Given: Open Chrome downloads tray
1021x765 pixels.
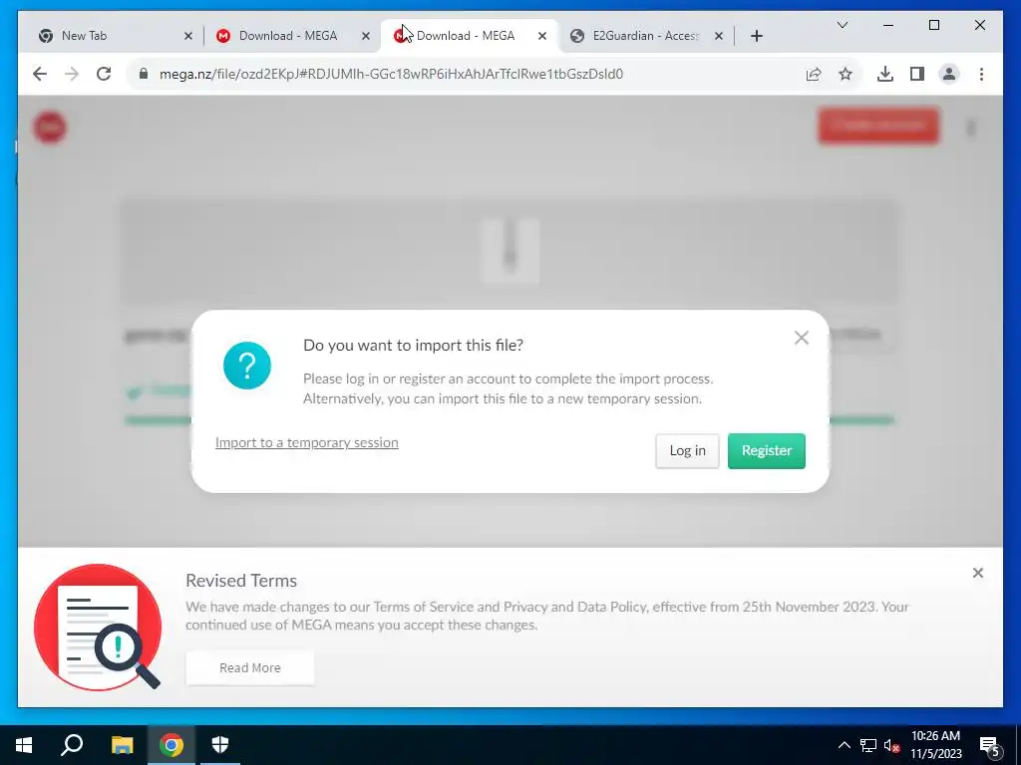Looking at the screenshot, I should click(x=885, y=74).
